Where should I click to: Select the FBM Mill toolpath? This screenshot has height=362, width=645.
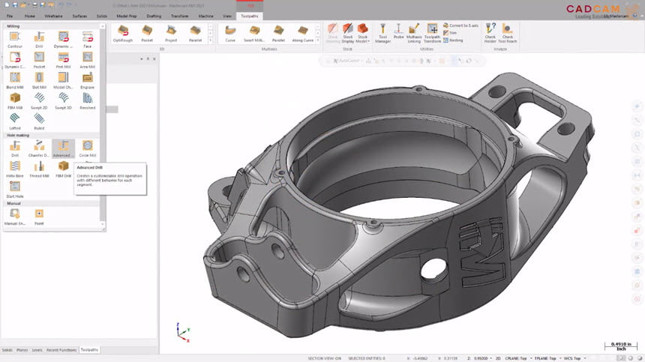[x=15, y=101]
